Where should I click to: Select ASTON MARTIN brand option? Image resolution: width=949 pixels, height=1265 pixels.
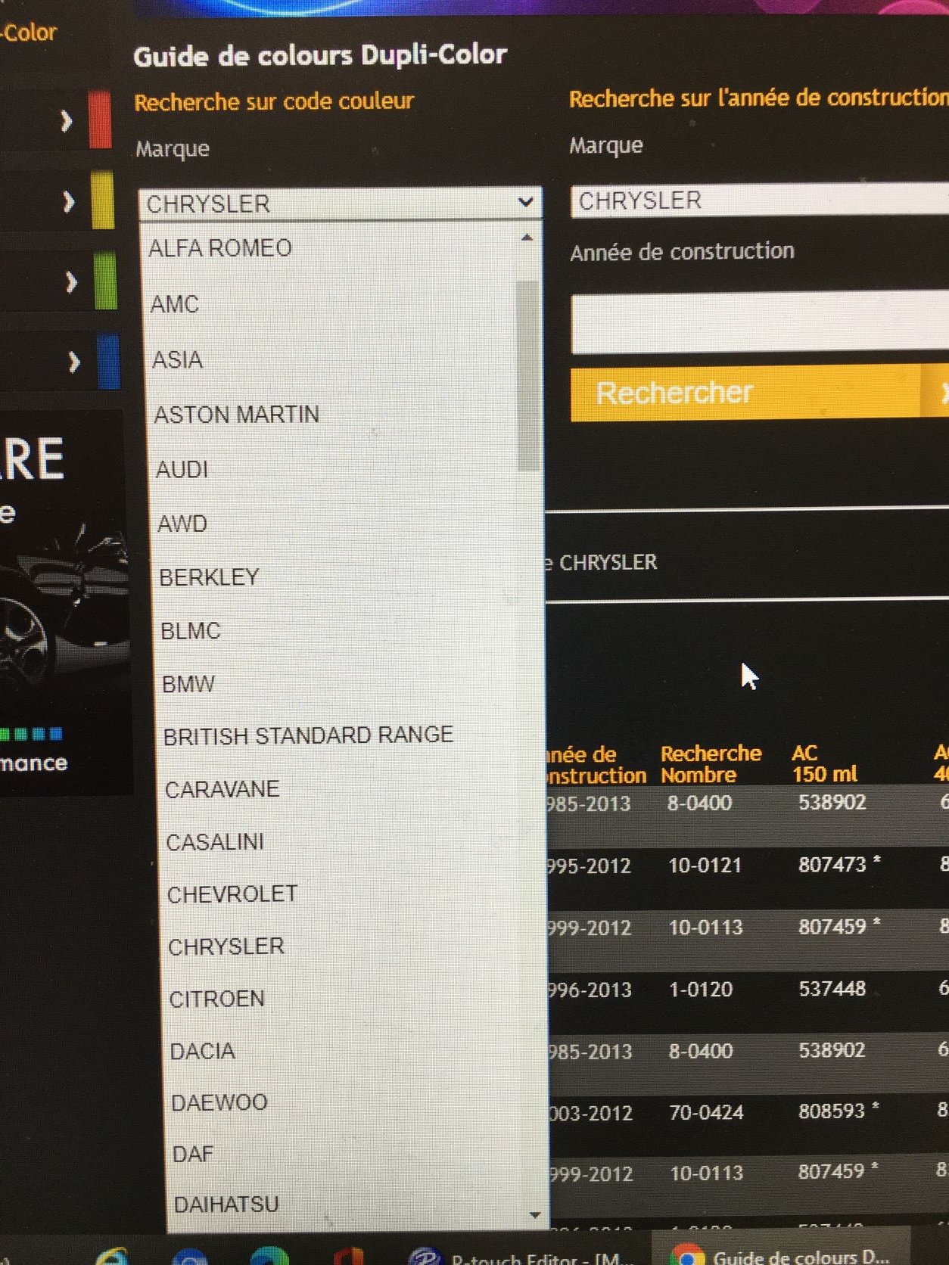point(237,415)
